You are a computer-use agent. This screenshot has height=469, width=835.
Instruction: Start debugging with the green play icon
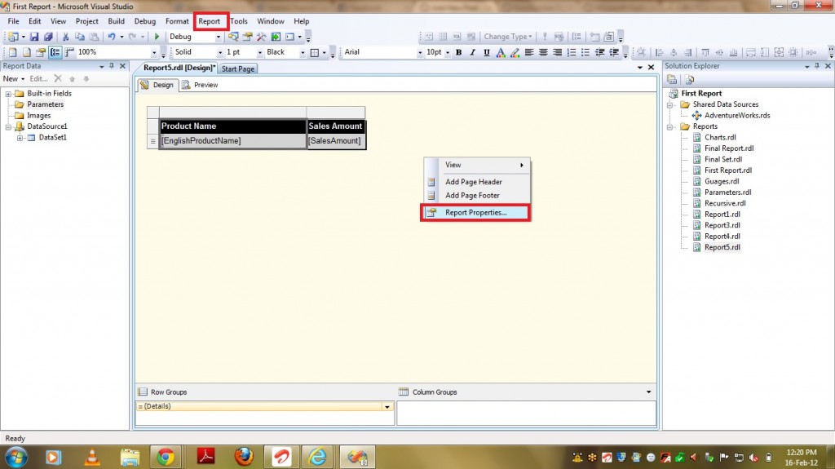point(157,37)
